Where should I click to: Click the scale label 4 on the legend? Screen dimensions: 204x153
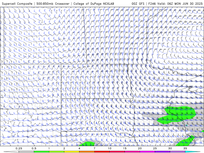click(79, 148)
